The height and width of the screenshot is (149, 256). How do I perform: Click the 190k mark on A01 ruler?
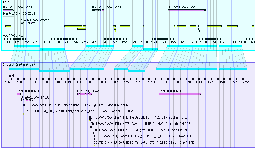(x=128, y=82)
